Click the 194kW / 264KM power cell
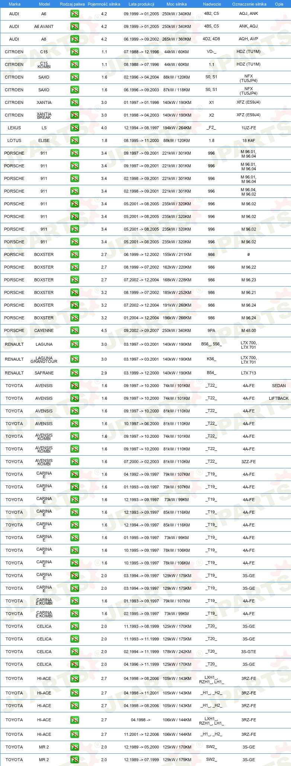The image size is (291, 766). tap(177, 128)
